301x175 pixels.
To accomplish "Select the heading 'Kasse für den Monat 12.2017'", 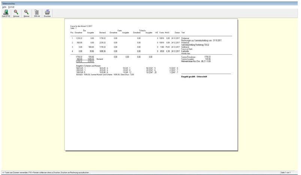I will (81, 26).
